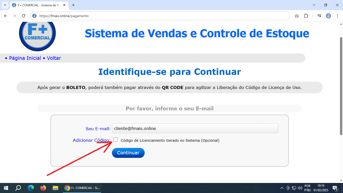
Task: Open the three-dot browser menu
Action: pos(337,16)
